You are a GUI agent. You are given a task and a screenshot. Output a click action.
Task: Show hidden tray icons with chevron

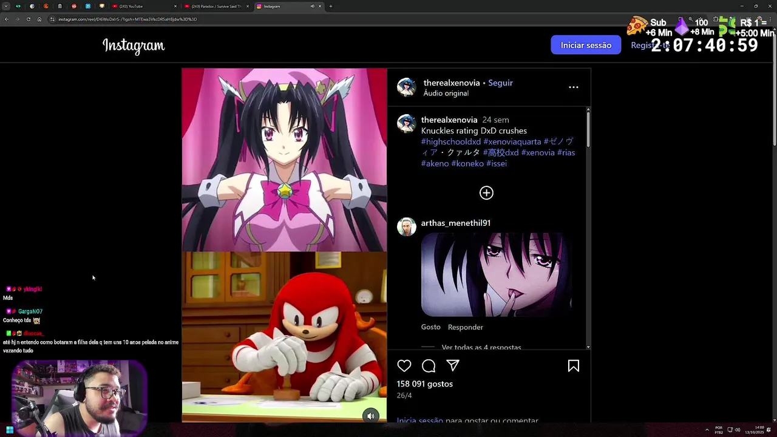pyautogui.click(x=707, y=430)
